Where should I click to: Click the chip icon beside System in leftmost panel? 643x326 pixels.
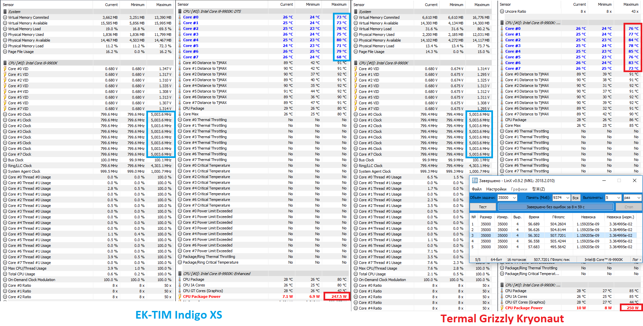pos(5,12)
